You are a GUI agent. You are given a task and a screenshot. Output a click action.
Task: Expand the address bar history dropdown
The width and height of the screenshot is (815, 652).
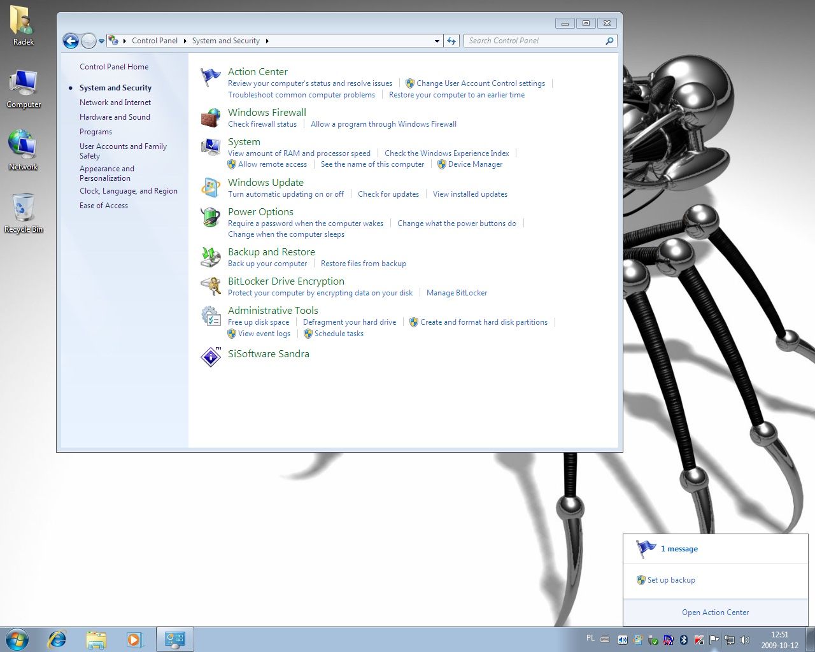point(437,41)
